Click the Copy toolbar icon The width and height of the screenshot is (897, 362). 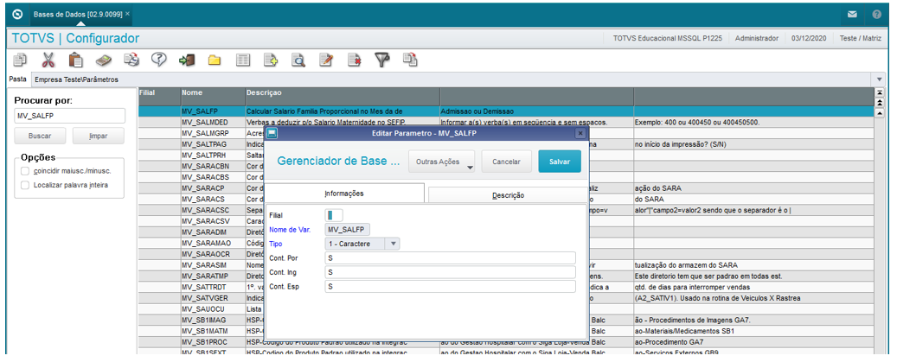click(x=20, y=60)
